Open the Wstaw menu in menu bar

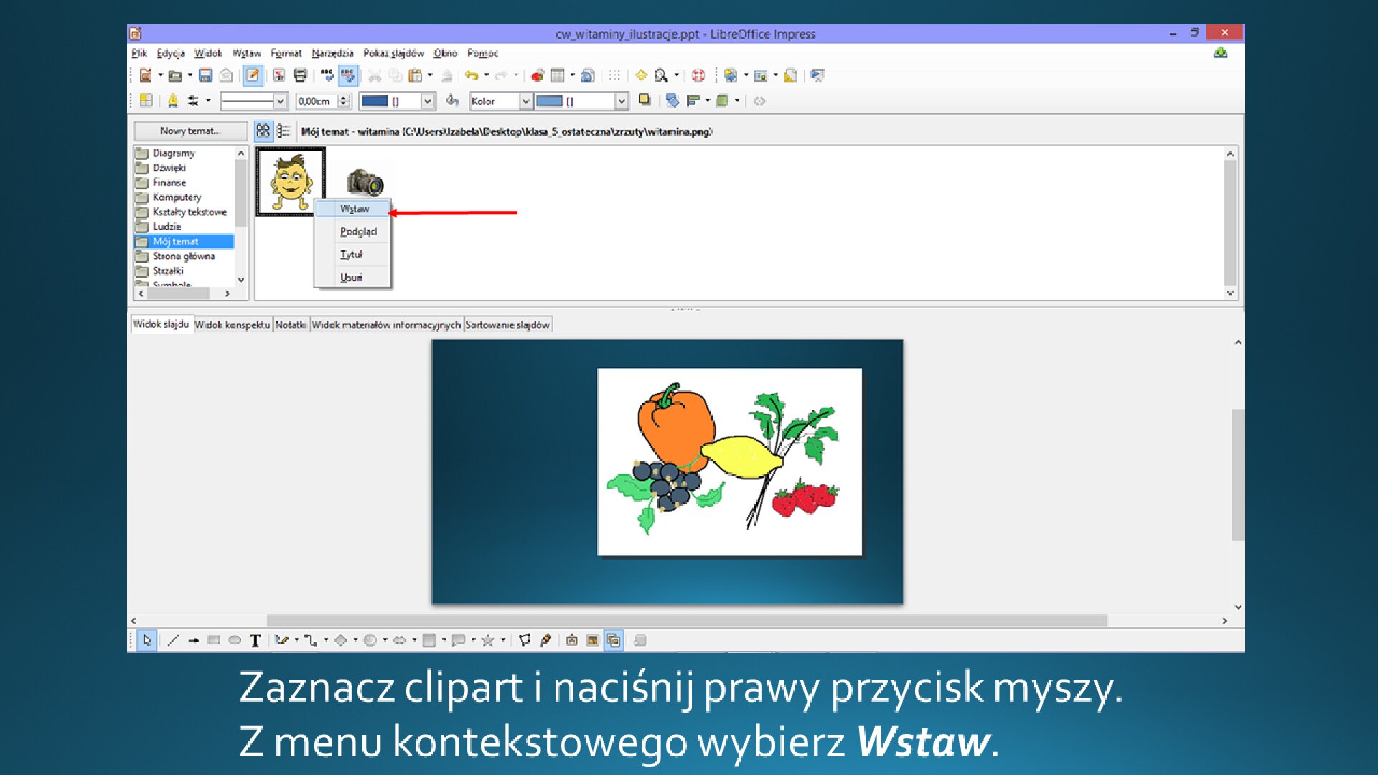tap(246, 53)
